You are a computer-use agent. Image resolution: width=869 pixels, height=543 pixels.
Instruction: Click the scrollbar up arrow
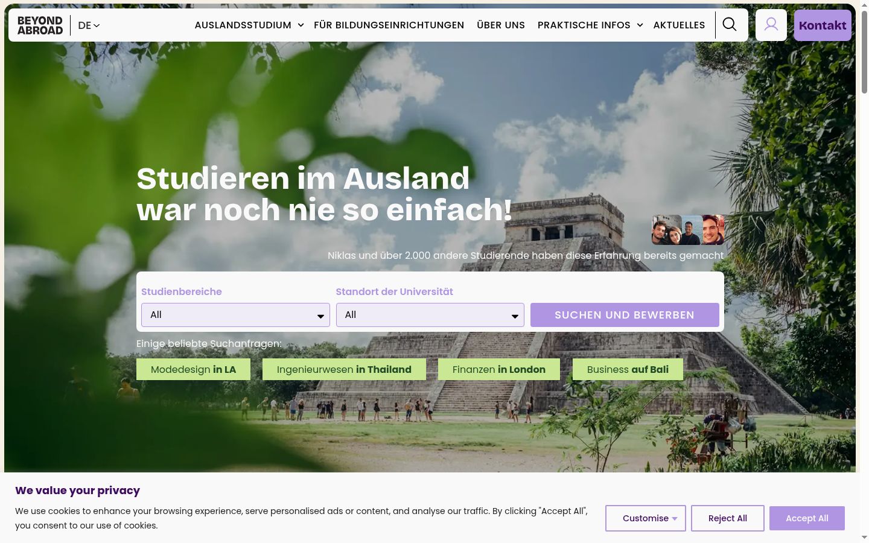coord(864,4)
